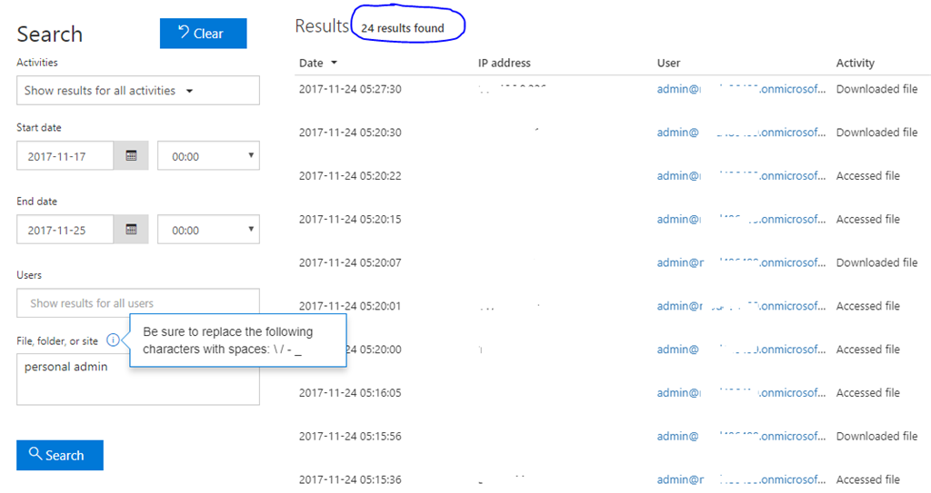Open the admin user link in the 05:16:05 row
Image resolution: width=931 pixels, height=493 pixels.
(x=741, y=393)
